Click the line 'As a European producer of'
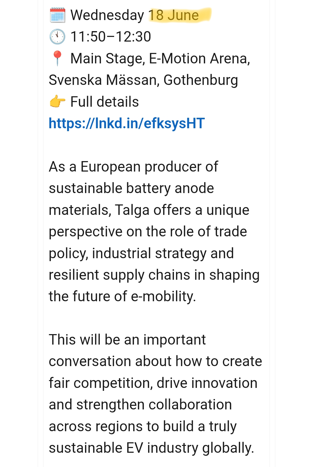 (x=133, y=167)
